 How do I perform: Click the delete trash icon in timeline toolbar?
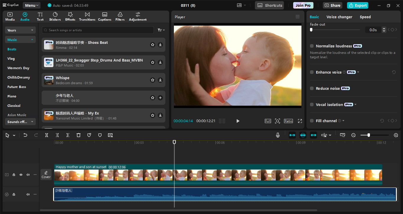(x=79, y=135)
